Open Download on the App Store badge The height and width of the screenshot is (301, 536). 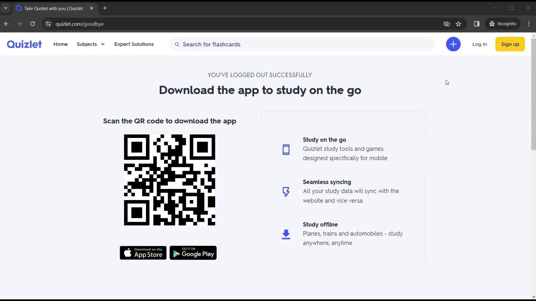tap(143, 253)
